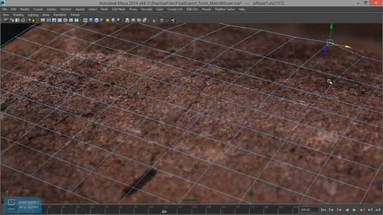Expand the Panels menu
Image resolution: width=383 pixels, height=215 pixels.
pyautogui.click(x=75, y=15)
